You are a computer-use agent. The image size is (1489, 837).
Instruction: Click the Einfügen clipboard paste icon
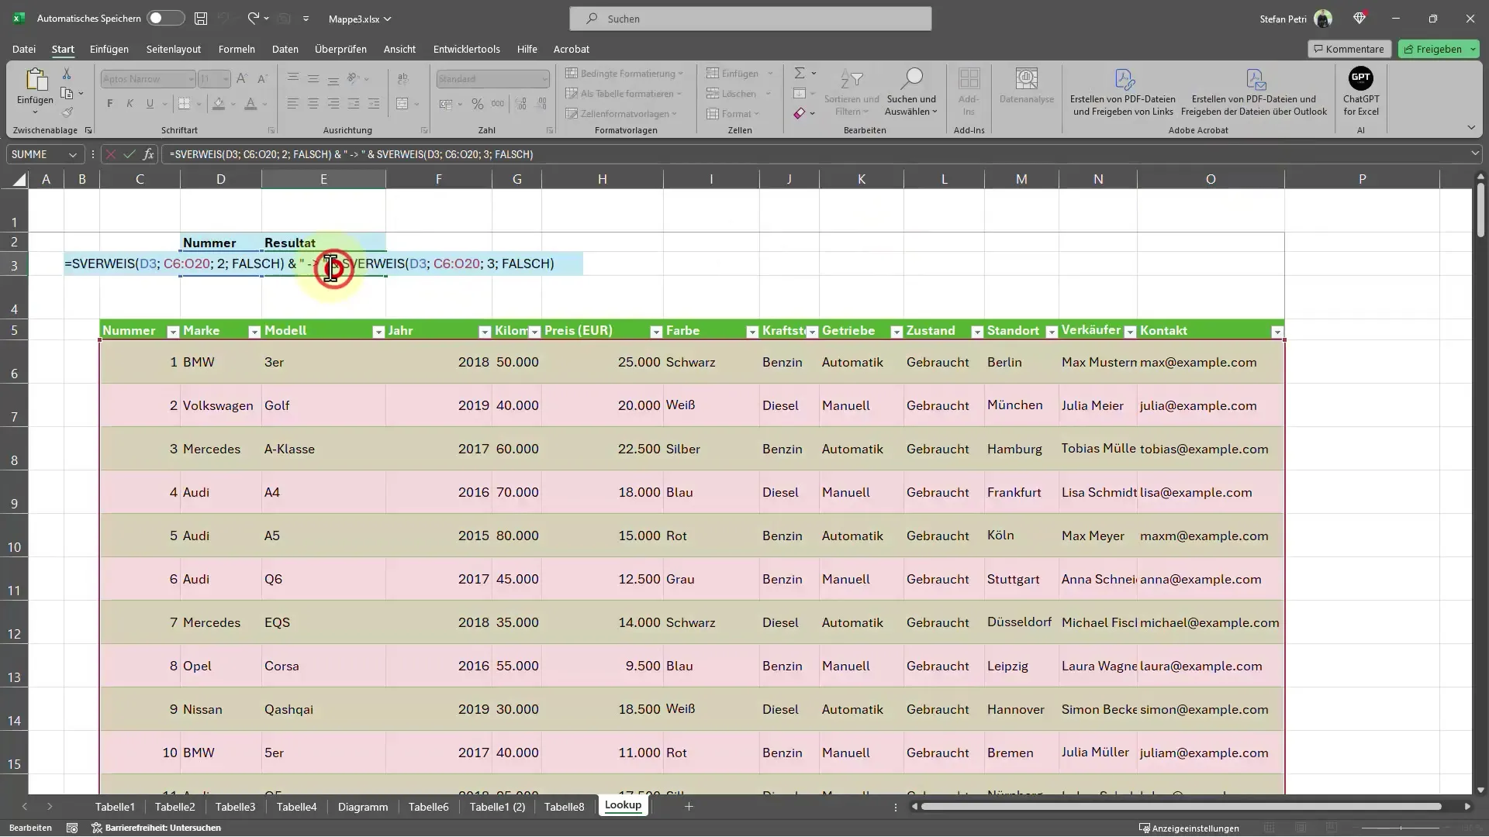tap(35, 80)
